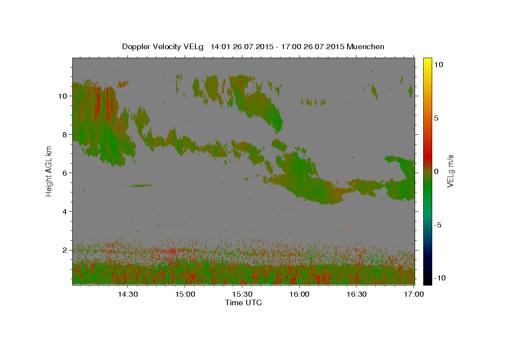
Task: Click the height tick label 6
Action: pos(65,173)
